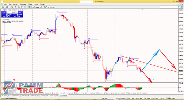Image resolution: width=184 pixels, height=100 pixels.
Task: Expand the profiles dropdown arrow
Action: point(9,7)
